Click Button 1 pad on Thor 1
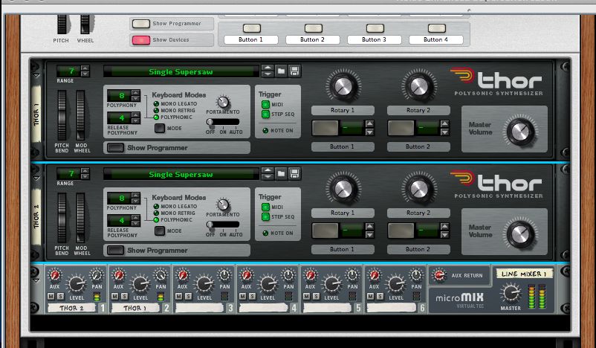596x348 pixels. 325,128
